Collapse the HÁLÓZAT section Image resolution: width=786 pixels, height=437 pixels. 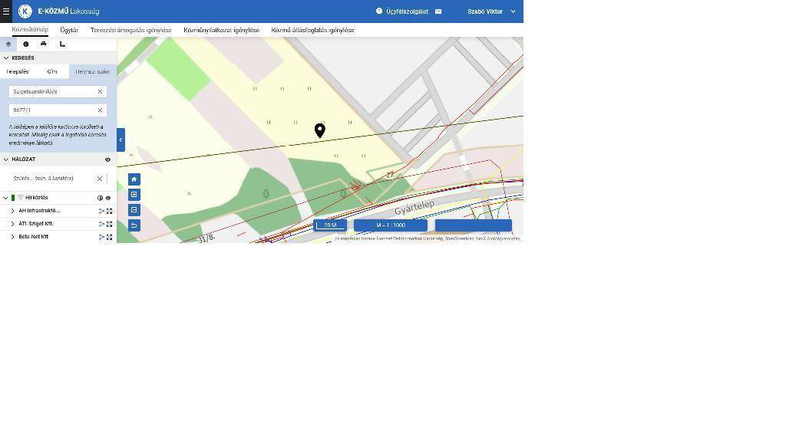(6, 159)
